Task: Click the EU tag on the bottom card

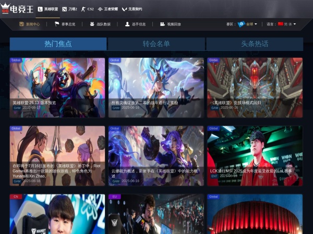Action: point(113,197)
